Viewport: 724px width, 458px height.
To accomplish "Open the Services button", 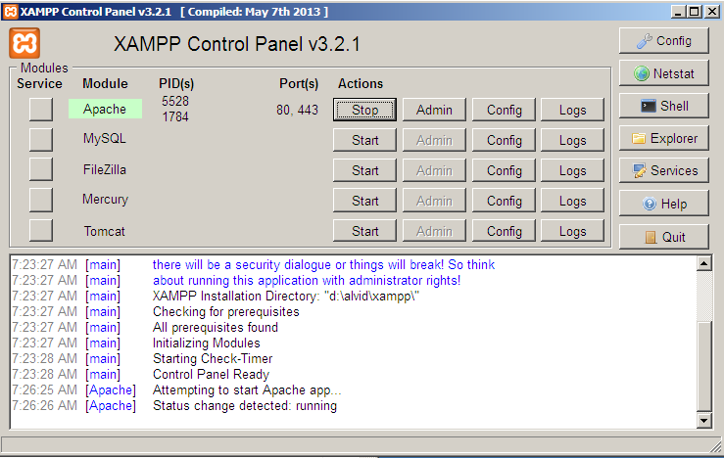I will [x=663, y=170].
